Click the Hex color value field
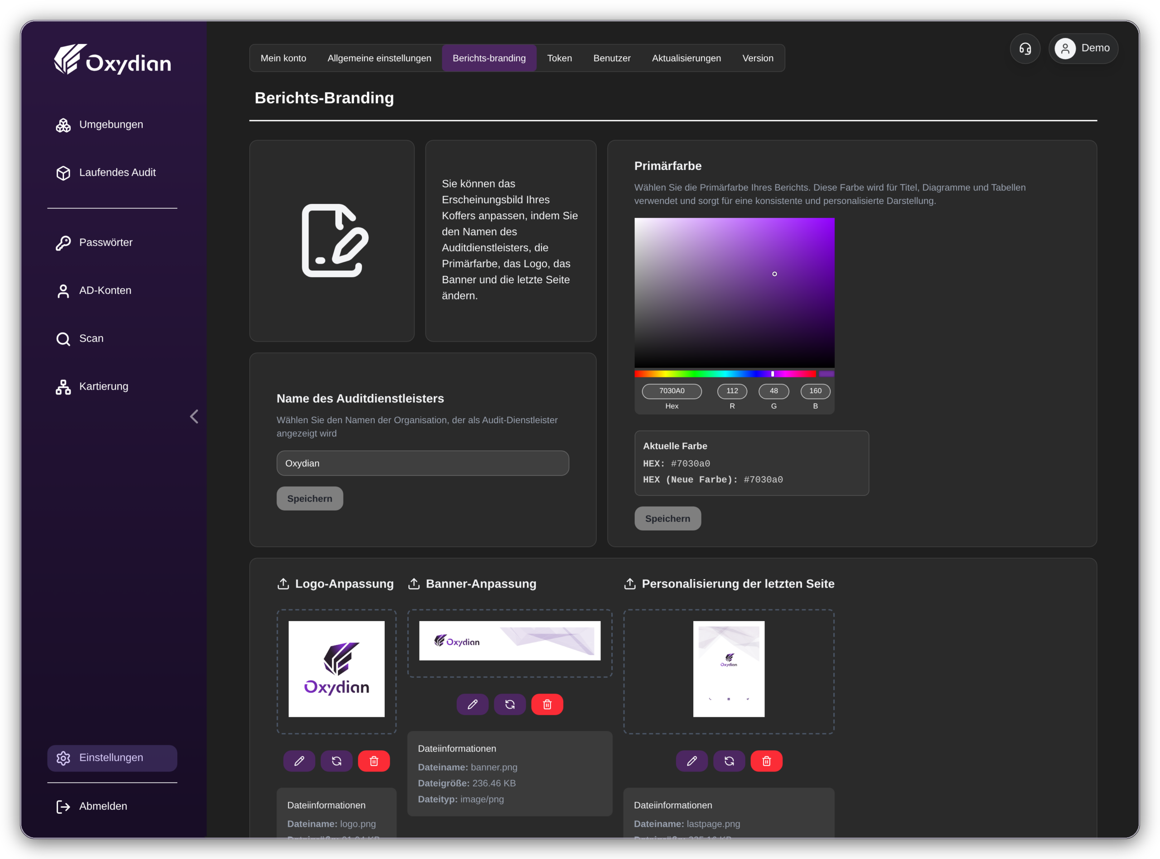The width and height of the screenshot is (1160, 859). (672, 391)
